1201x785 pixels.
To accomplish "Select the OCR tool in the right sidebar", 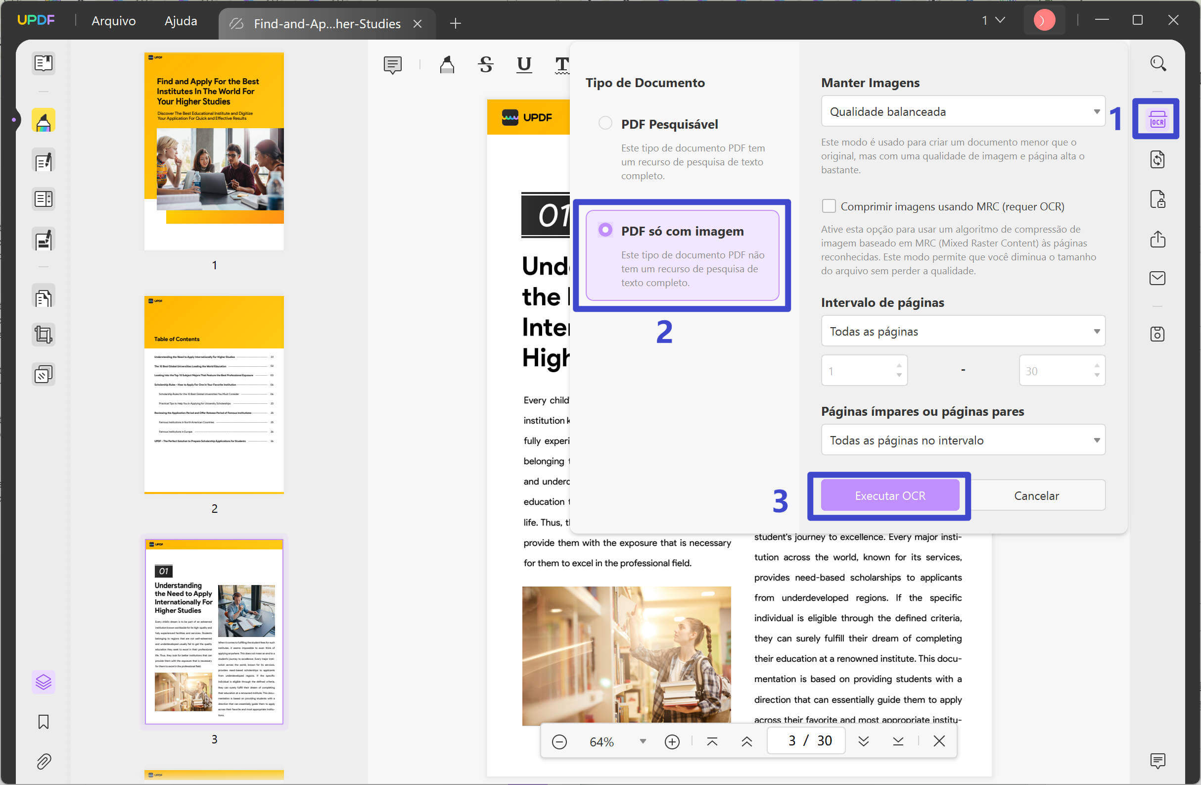I will tap(1157, 119).
